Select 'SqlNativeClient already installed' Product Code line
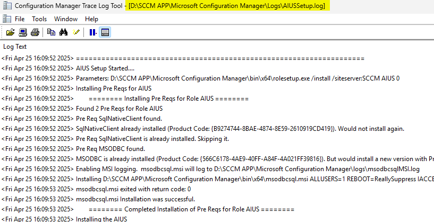Screen dimensions: 434x222 [x=217, y=129]
